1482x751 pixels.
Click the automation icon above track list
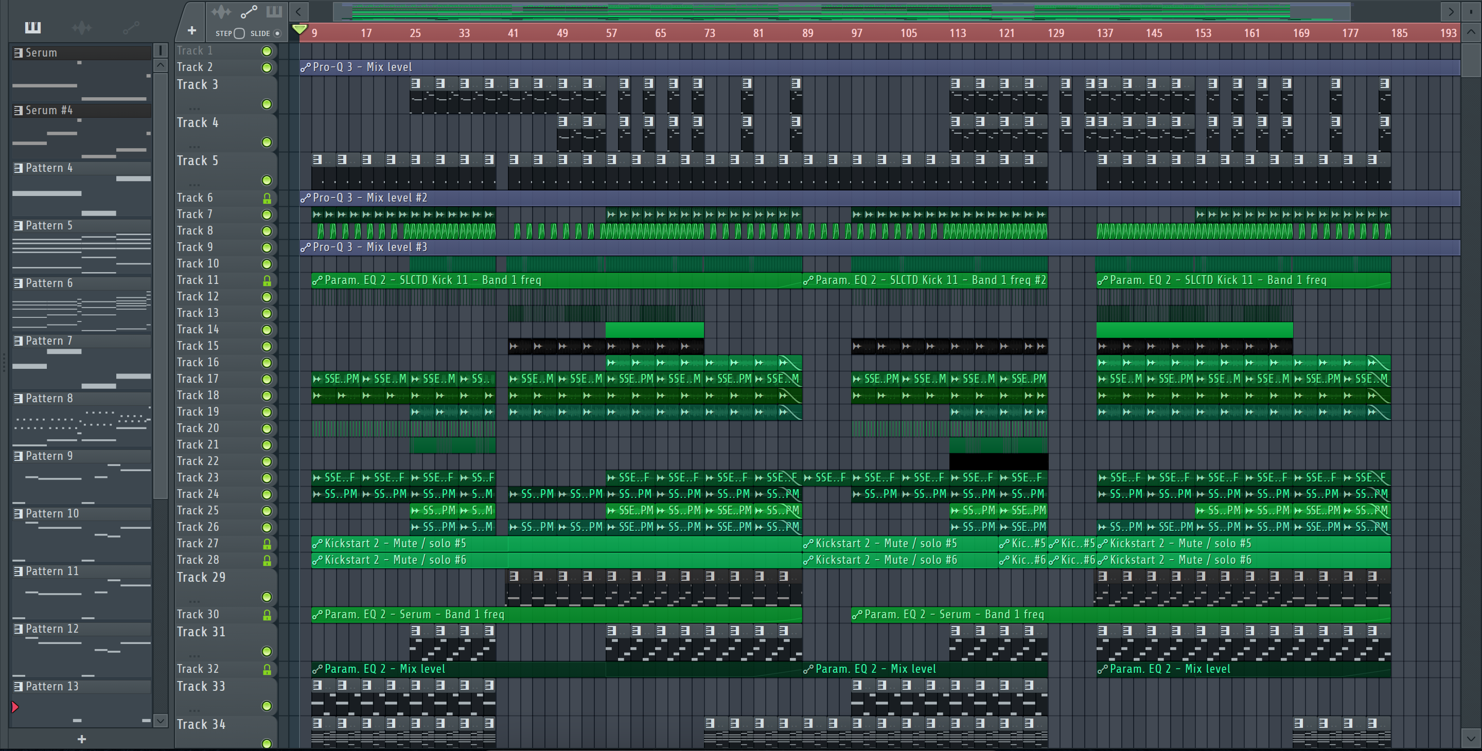(249, 11)
